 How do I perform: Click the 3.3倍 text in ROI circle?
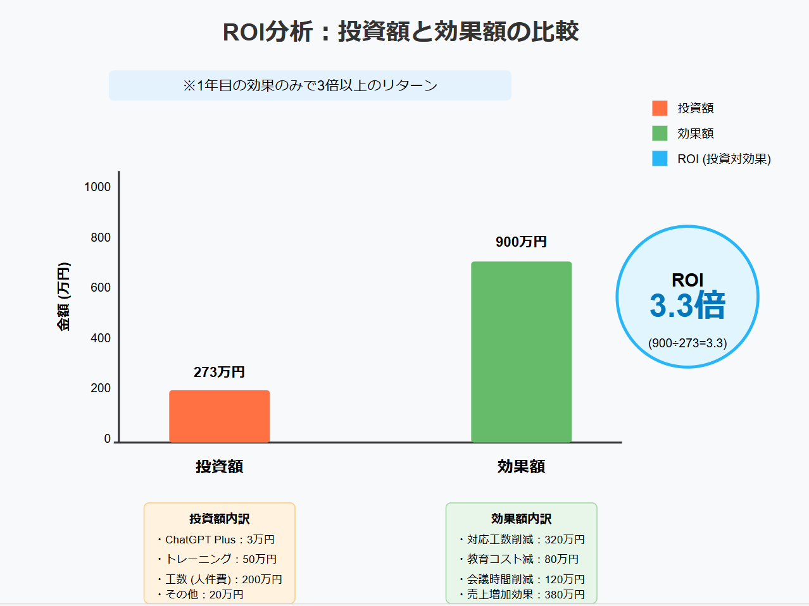(x=687, y=306)
